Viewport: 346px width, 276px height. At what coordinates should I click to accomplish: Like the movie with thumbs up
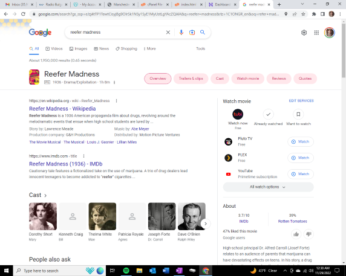pyautogui.click(x=296, y=234)
